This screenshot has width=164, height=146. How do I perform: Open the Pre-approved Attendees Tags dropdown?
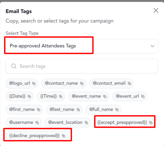82,46
